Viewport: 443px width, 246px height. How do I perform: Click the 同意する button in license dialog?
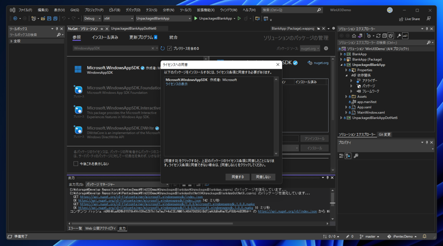(x=238, y=177)
